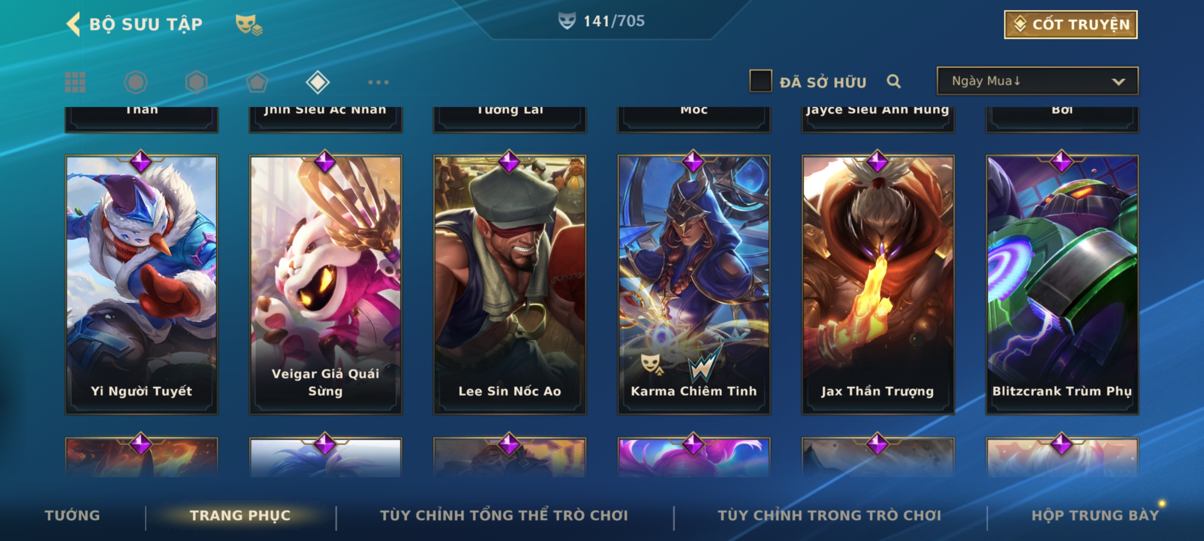Image resolution: width=1204 pixels, height=541 pixels.
Task: Filter by the pentagon rarity icon
Action: [257, 82]
